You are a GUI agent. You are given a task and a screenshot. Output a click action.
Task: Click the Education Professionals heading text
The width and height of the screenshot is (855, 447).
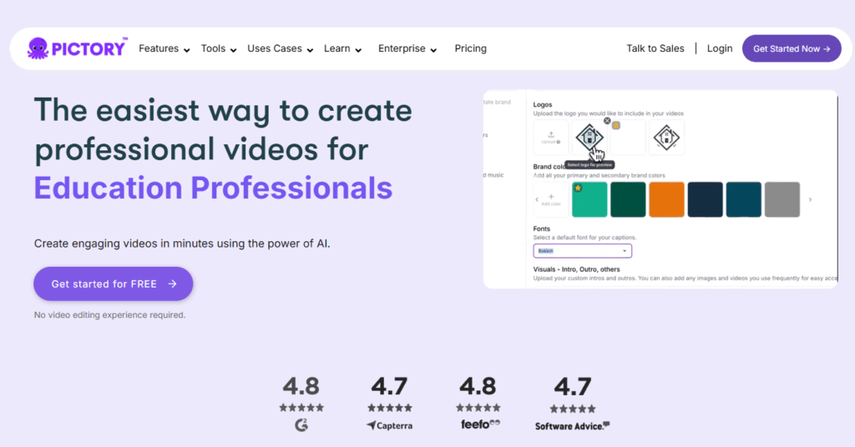click(213, 188)
